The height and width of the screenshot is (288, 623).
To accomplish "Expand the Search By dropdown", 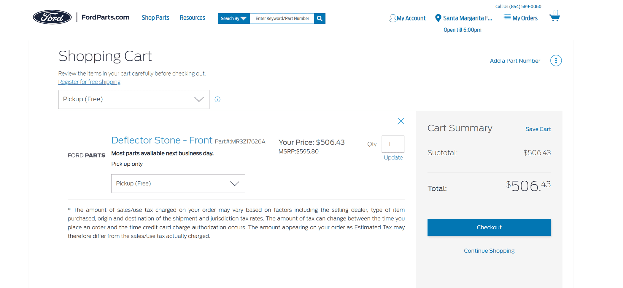I will click(233, 18).
